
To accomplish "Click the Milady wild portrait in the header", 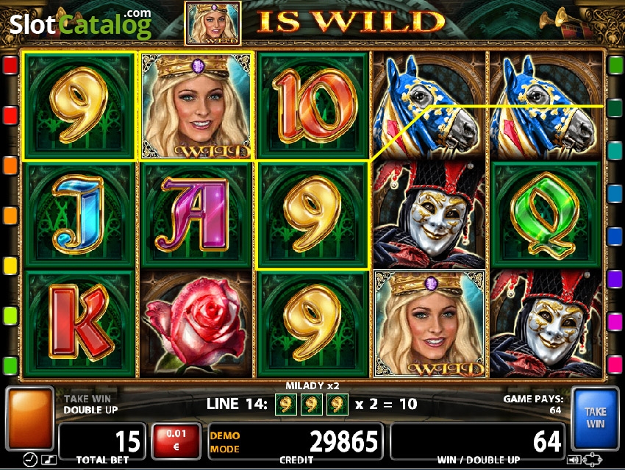I will coord(213,23).
